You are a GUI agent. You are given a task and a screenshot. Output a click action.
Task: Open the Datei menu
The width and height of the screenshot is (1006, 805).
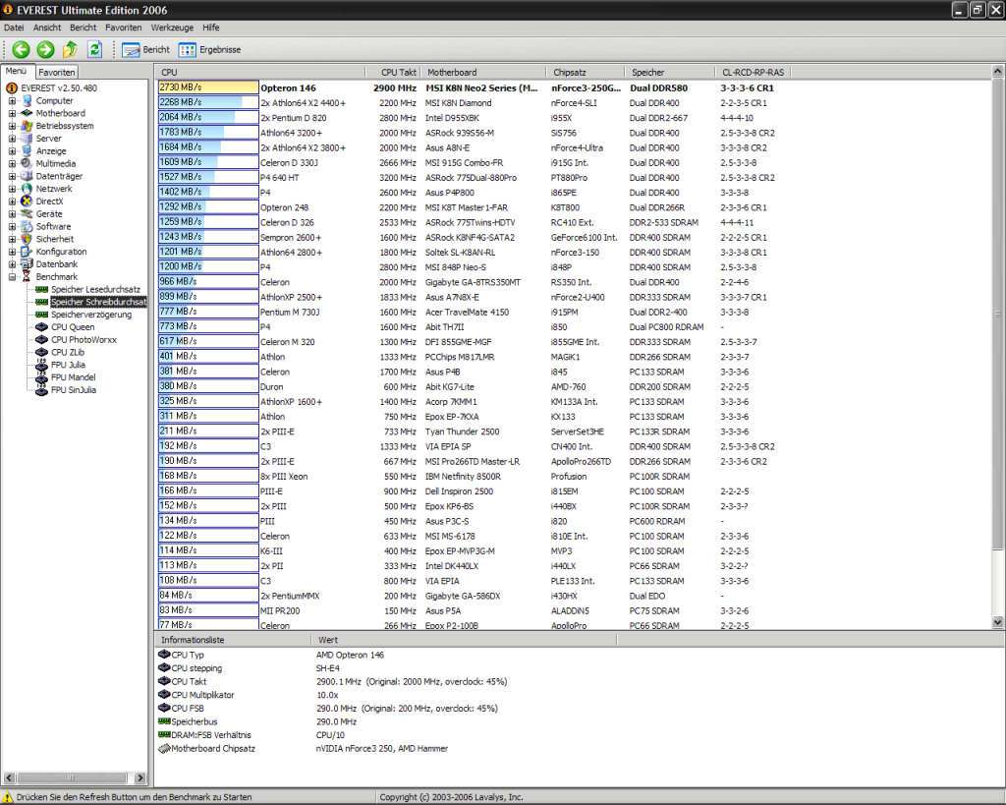(x=14, y=28)
